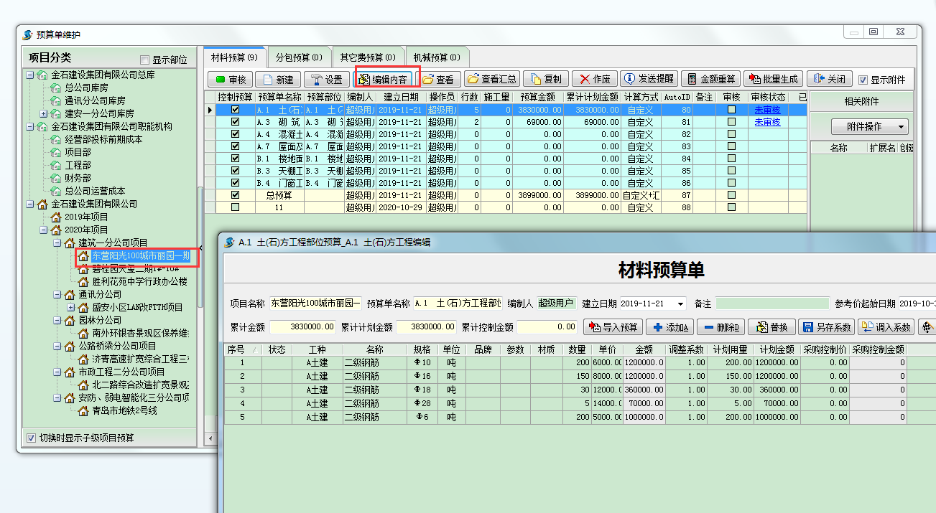The width and height of the screenshot is (936, 513).
Task: Uncheck 切换时显示子级项目预算 checkbox
Action: point(31,438)
